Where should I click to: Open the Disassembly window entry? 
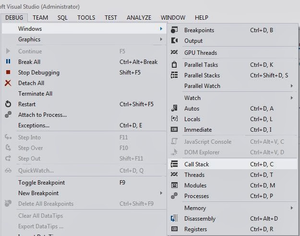(x=232, y=218)
